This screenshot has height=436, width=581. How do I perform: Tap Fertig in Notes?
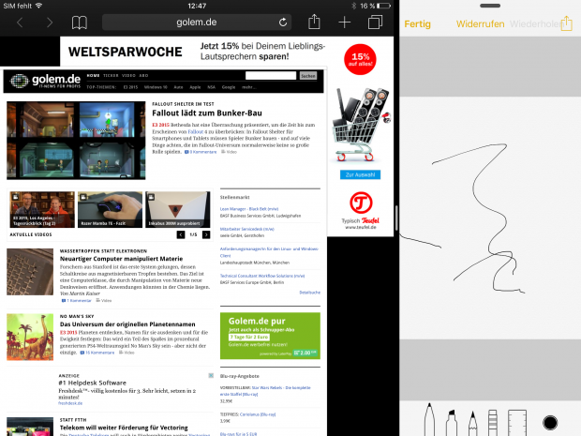tap(417, 24)
